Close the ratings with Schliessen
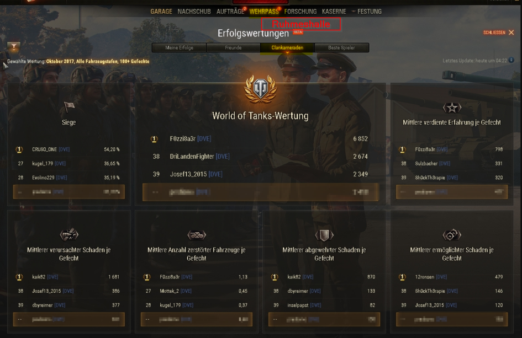The image size is (522, 338). click(498, 32)
